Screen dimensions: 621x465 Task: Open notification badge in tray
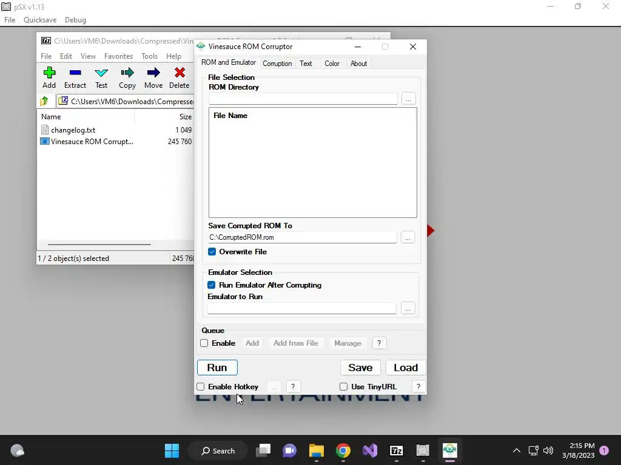coord(604,450)
